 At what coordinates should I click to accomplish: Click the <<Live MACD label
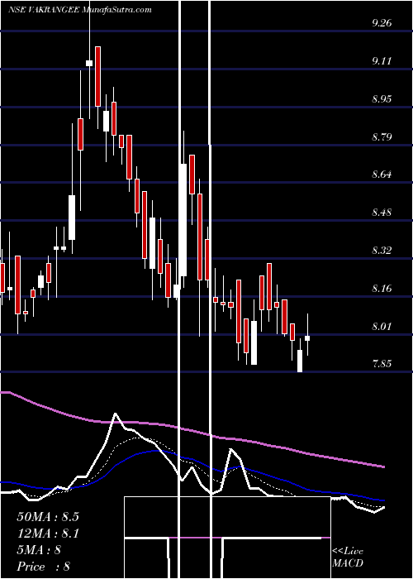point(348,557)
